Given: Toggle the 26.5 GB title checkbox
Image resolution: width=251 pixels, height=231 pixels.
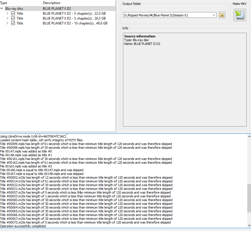Looking at the screenshot, I should click(x=13, y=18).
